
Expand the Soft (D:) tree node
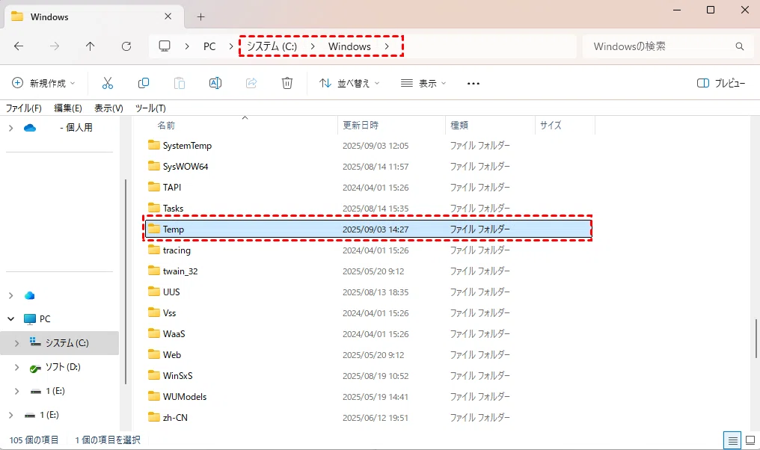[x=16, y=367]
